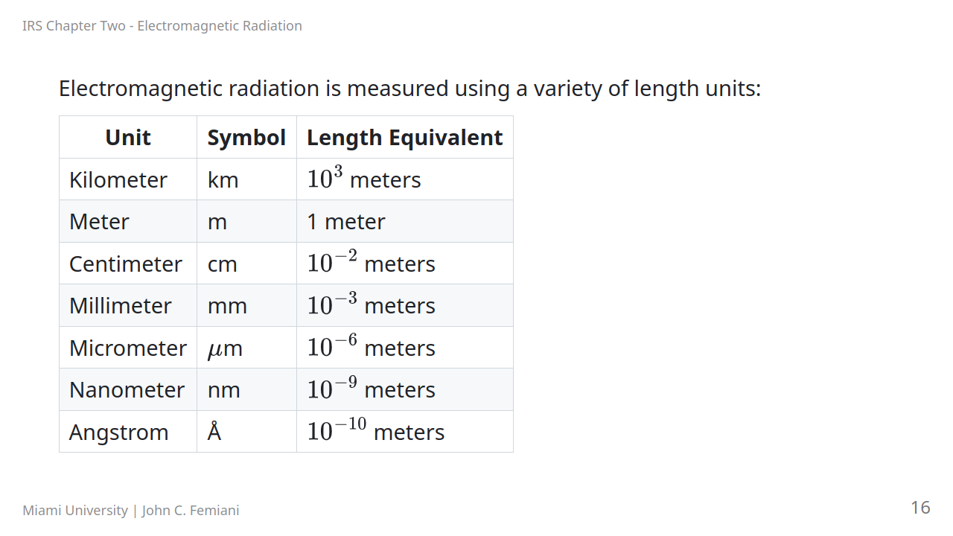The width and height of the screenshot is (953, 536).
Task: Click the 'Centimeter' table cell
Action: (x=126, y=264)
